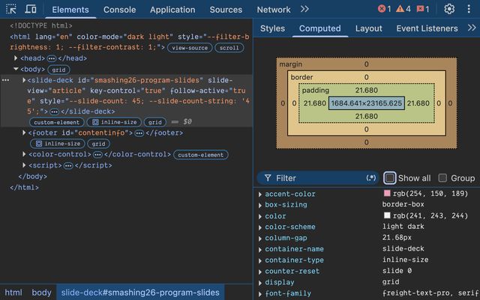This screenshot has height=300, width=480.
Task: Toggle inline-size badge under footer
Action: pos(58,144)
